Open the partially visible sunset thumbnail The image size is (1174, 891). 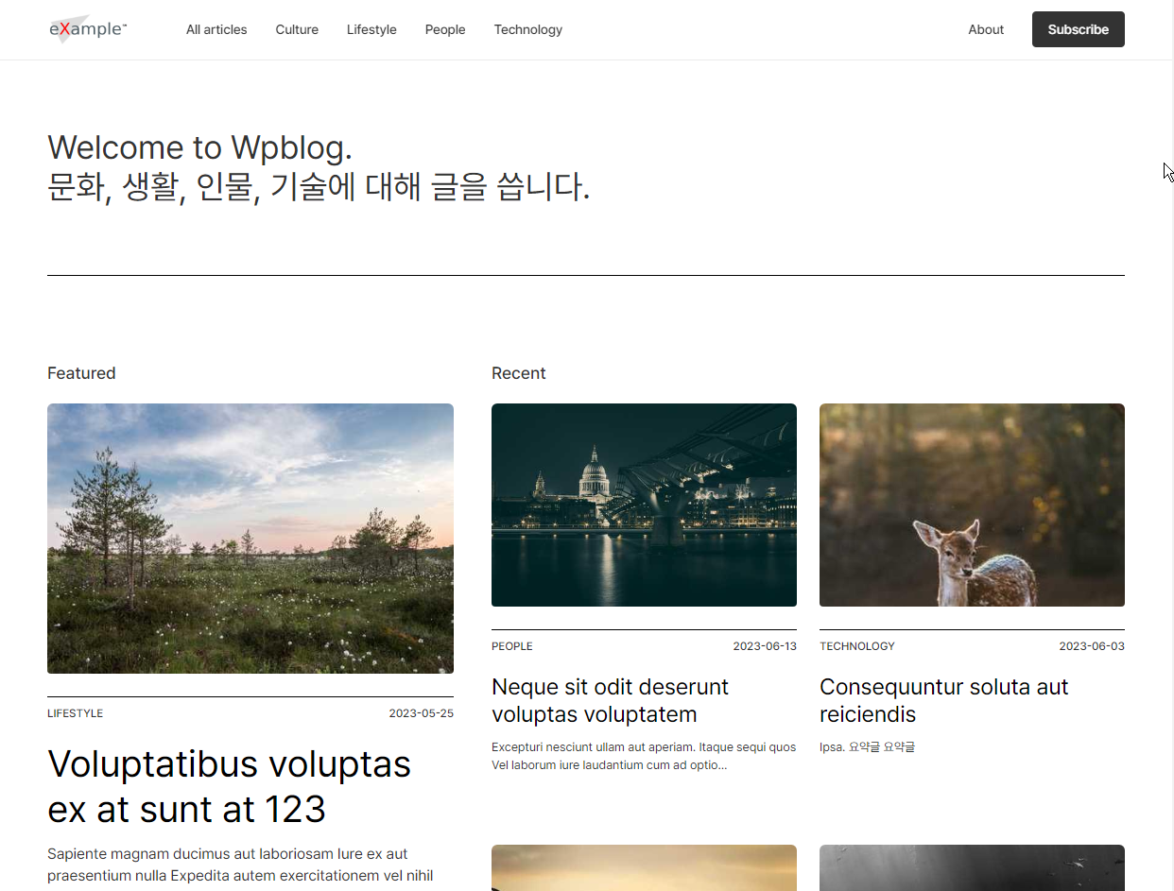644,867
